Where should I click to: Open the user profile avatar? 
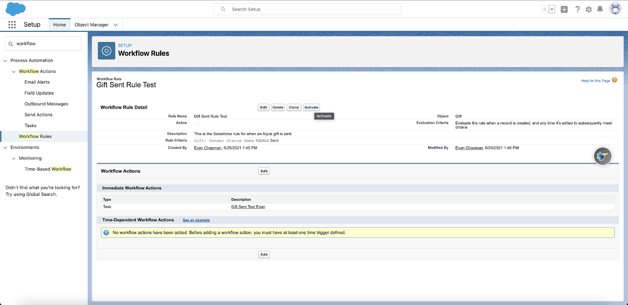[615, 9]
